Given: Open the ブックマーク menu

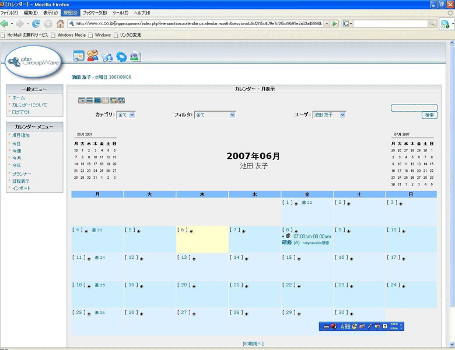Looking at the screenshot, I should click(94, 13).
